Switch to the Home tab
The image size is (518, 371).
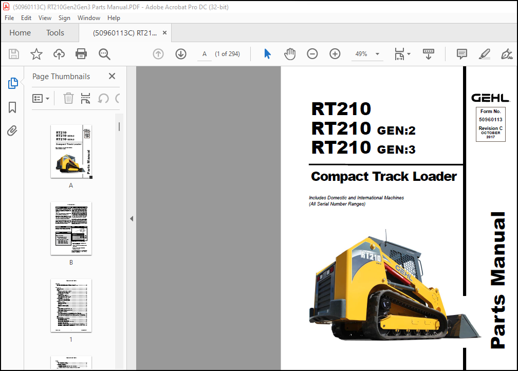[20, 33]
